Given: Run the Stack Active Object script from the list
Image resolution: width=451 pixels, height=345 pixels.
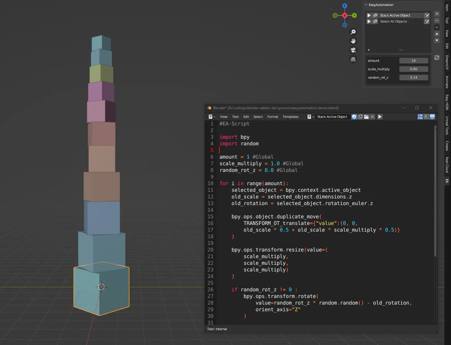Looking at the screenshot, I should pyautogui.click(x=369, y=15).
